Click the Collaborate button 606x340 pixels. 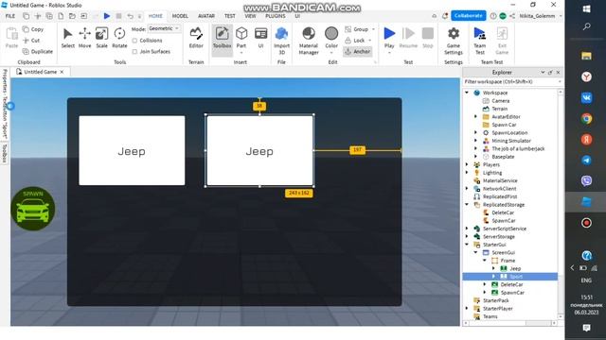coord(469,16)
